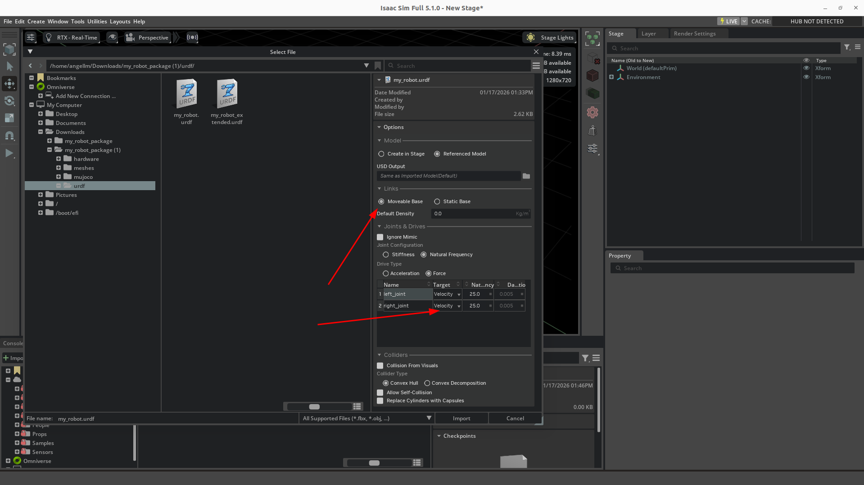Select the Move tool in left toolbar
Screen dimensions: 864x485
click(9, 84)
